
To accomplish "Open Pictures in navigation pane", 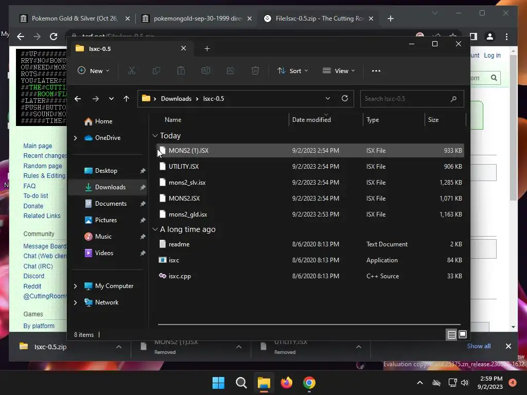I will (x=106, y=220).
